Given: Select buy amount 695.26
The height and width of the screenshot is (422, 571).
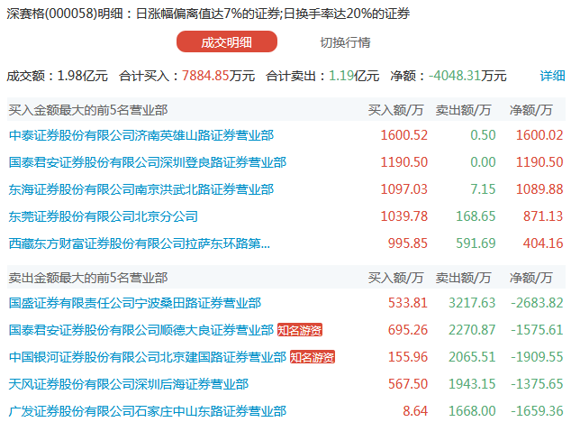Looking at the screenshot, I should (x=407, y=330).
